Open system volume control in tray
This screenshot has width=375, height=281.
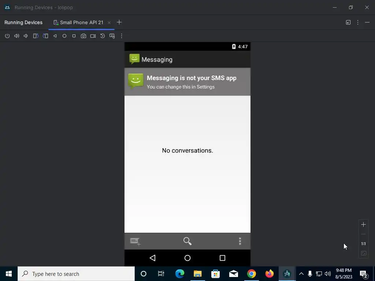pos(328,274)
